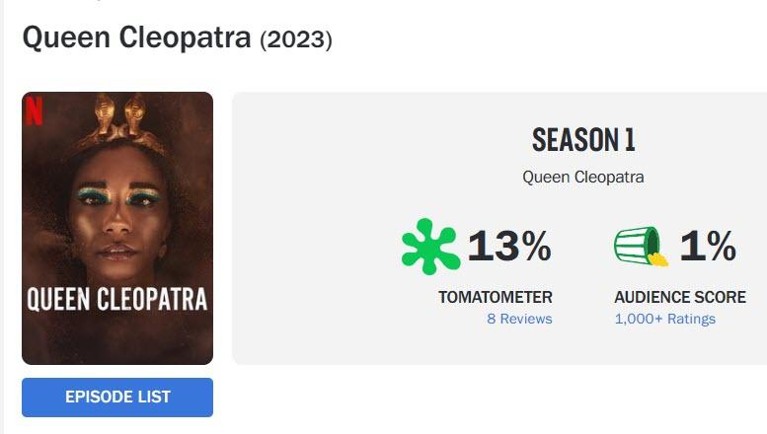Click the golden crown on the poster
The image size is (767, 434).
pos(116,123)
